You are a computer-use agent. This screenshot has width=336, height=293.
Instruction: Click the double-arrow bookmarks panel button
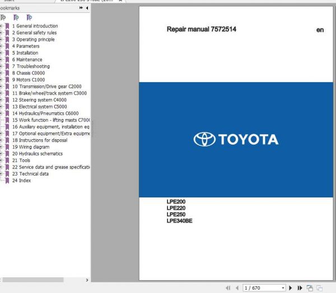click(81, 8)
